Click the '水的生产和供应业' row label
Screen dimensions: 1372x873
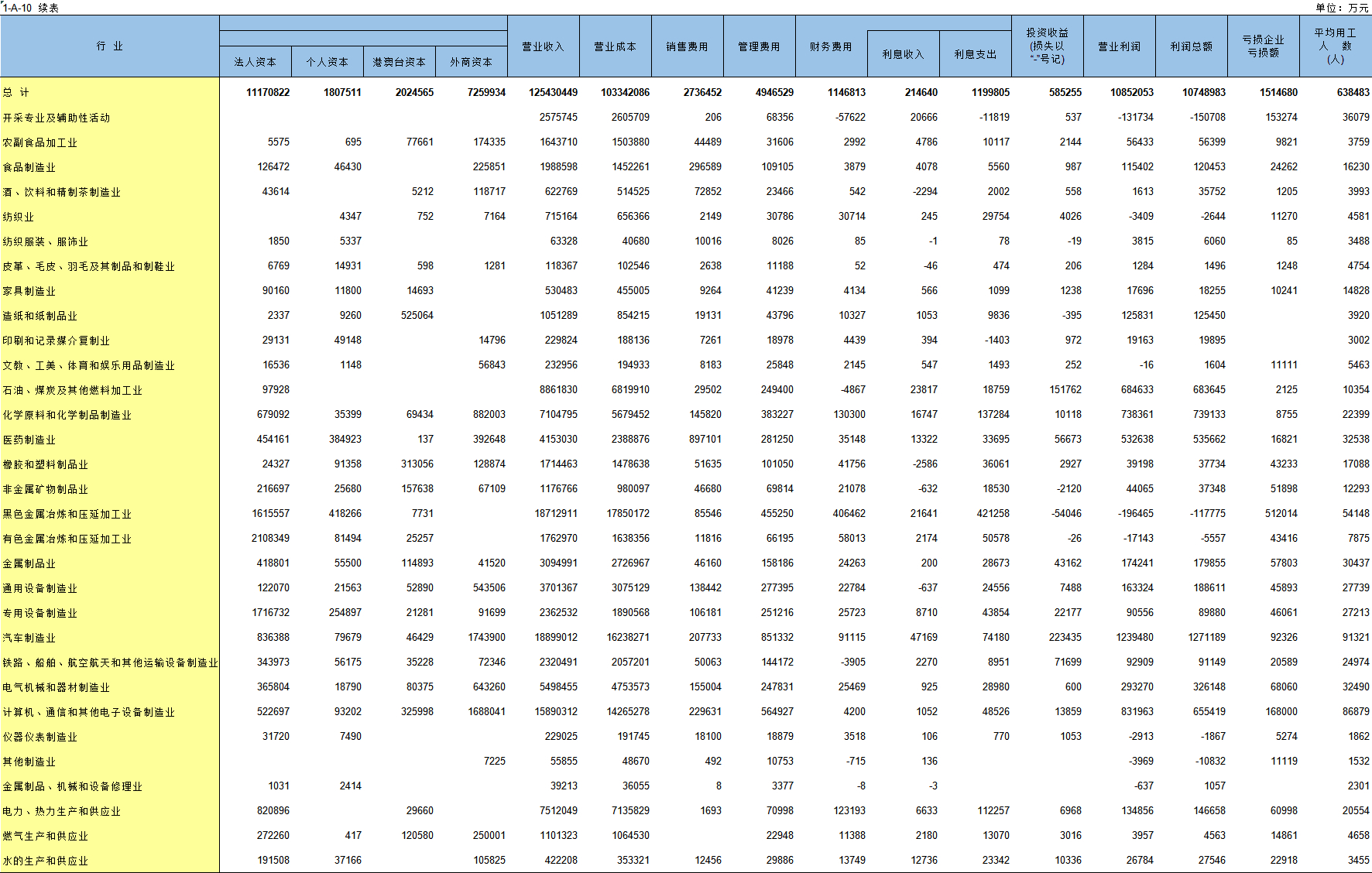coord(46,861)
